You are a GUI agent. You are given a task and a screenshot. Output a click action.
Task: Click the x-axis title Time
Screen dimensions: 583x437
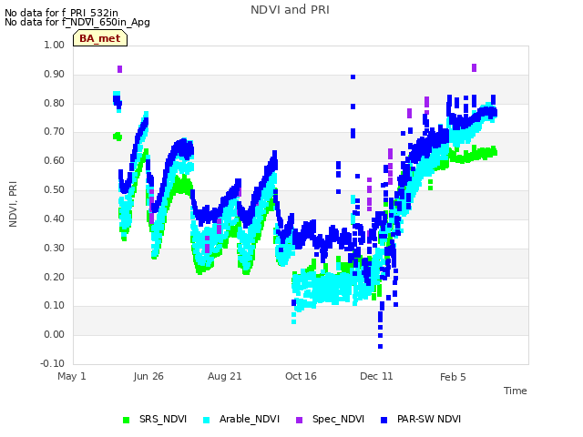click(x=516, y=391)
